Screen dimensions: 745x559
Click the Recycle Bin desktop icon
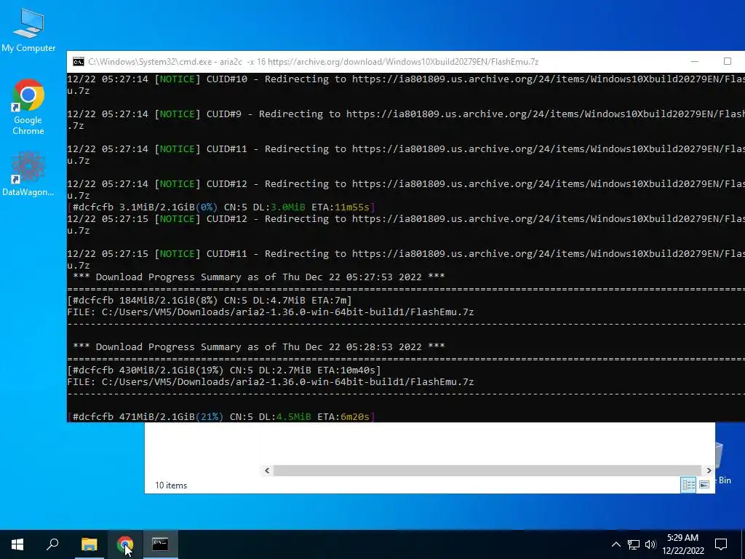pos(724,464)
